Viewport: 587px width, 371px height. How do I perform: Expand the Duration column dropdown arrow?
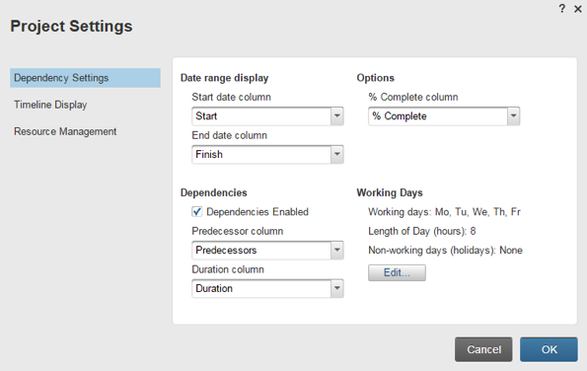[337, 288]
